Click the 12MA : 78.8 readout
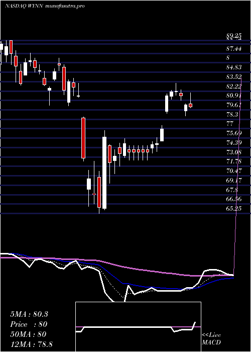Screen dimensions: 251x352 click(31, 344)
